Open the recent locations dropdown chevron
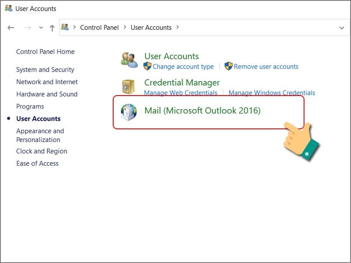The width and height of the screenshot is (351, 263). point(41,28)
